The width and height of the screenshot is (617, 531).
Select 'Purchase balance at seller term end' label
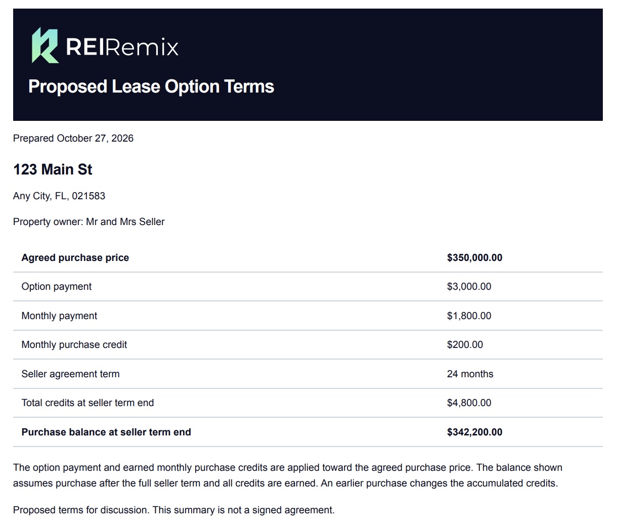[x=106, y=432]
